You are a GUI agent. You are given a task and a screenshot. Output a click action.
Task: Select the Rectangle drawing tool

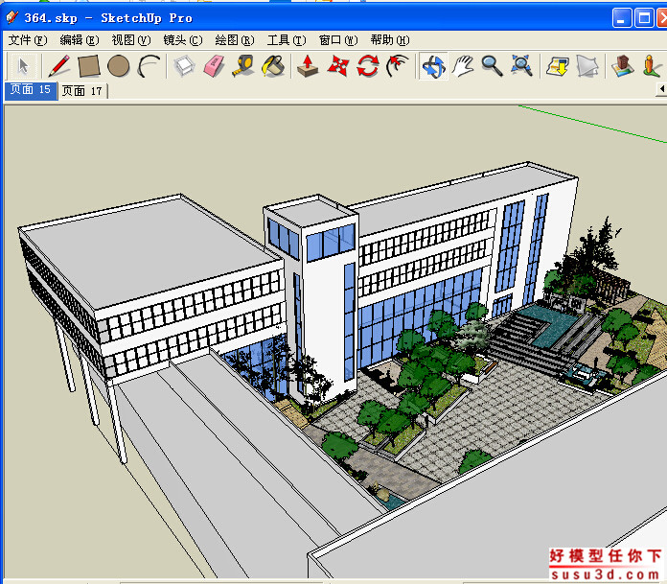89,66
